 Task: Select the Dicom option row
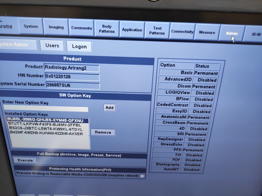(187, 86)
